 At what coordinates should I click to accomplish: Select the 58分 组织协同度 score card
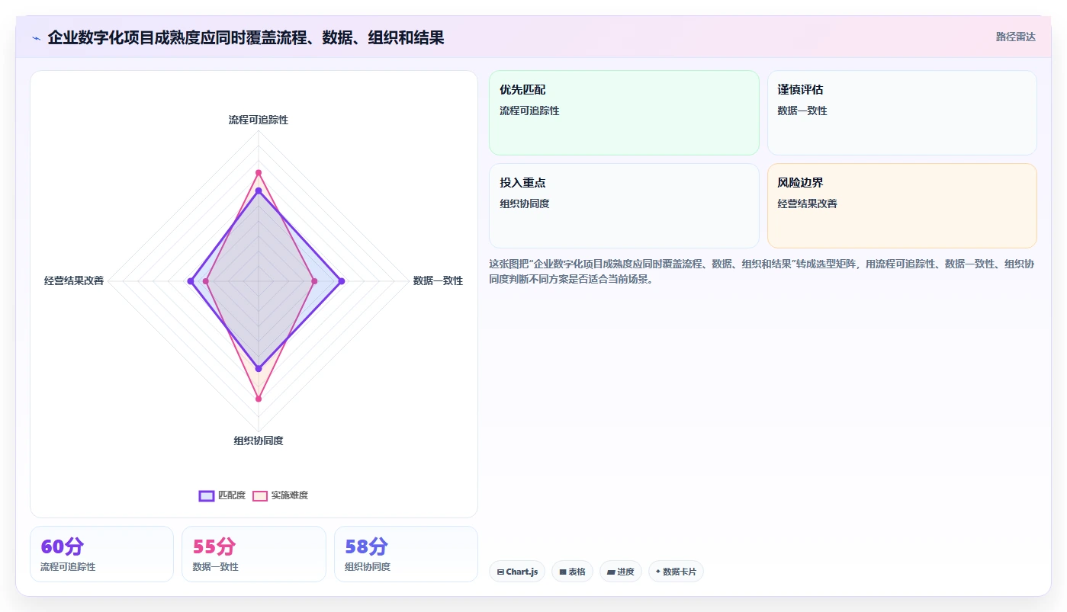(x=406, y=554)
